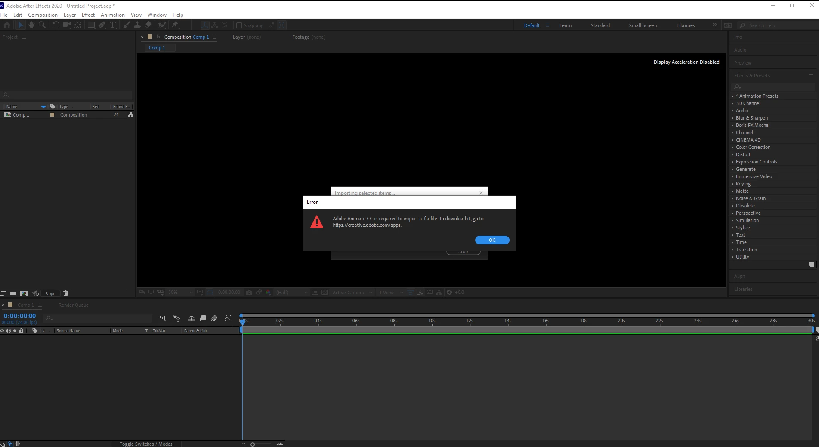Click Comp 1 label color swatch in Project
The width and height of the screenshot is (819, 447).
coord(53,115)
